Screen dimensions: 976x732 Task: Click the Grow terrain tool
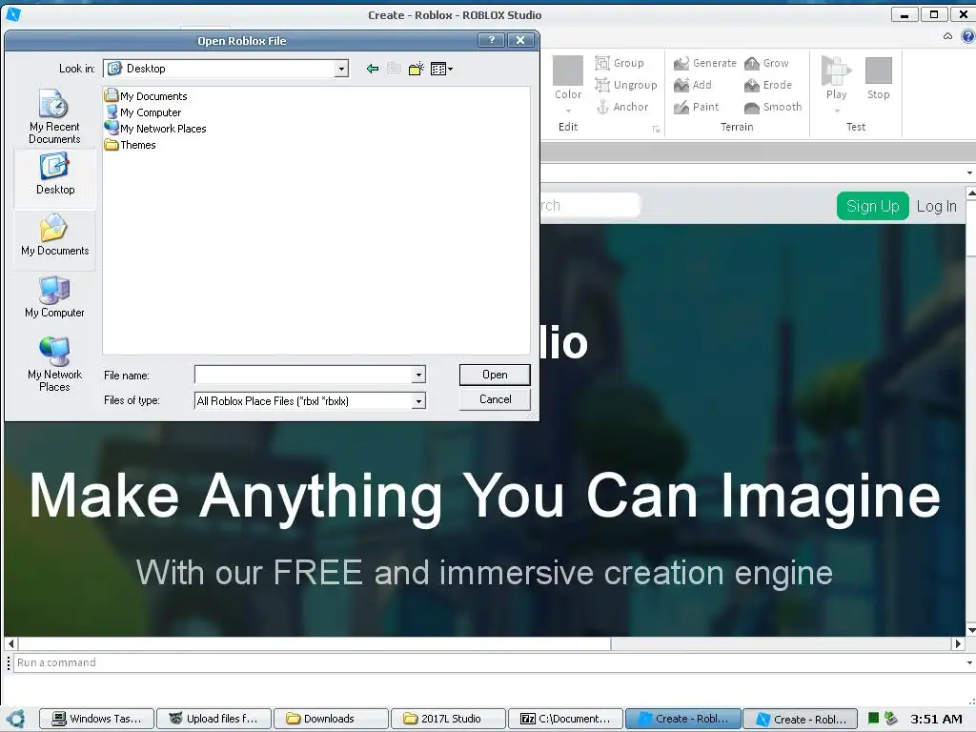766,63
